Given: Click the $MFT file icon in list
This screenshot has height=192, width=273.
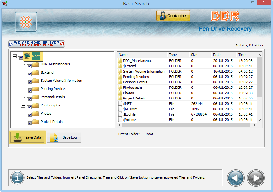Looking at the screenshot, I should tap(120, 104).
